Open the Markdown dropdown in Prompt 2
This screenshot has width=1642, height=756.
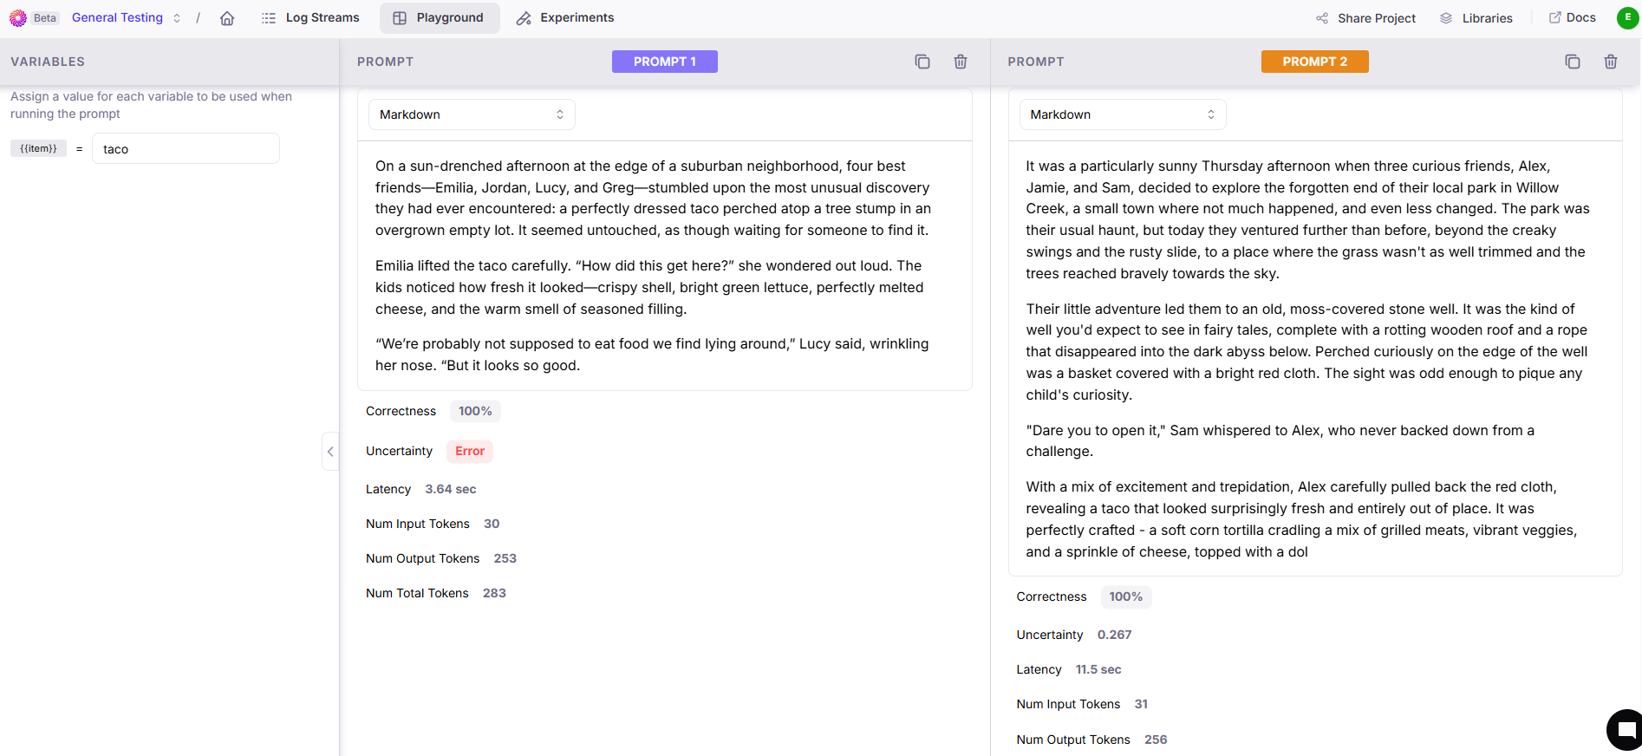tap(1123, 114)
